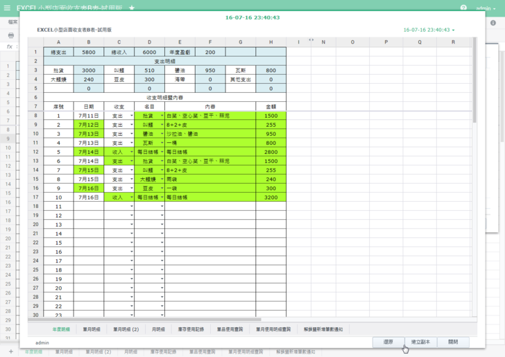The width and height of the screenshot is (505, 357).
Task: Open the admin account dropdown
Action: (486, 8)
